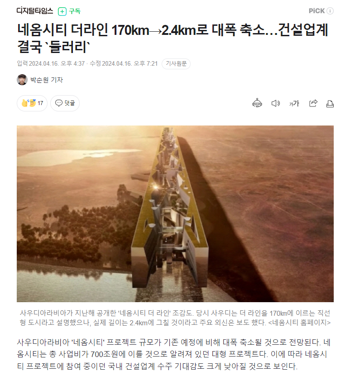
Task: Open reporter 박순원 기자 profile
Action: click(x=47, y=80)
